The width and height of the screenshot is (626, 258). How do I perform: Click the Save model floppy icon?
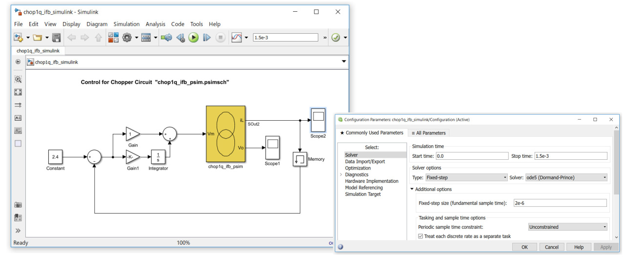click(x=56, y=38)
